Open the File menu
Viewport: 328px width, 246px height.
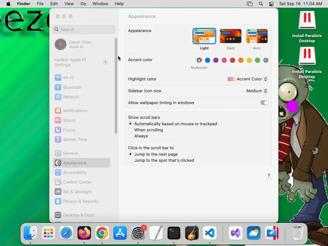click(40, 4)
